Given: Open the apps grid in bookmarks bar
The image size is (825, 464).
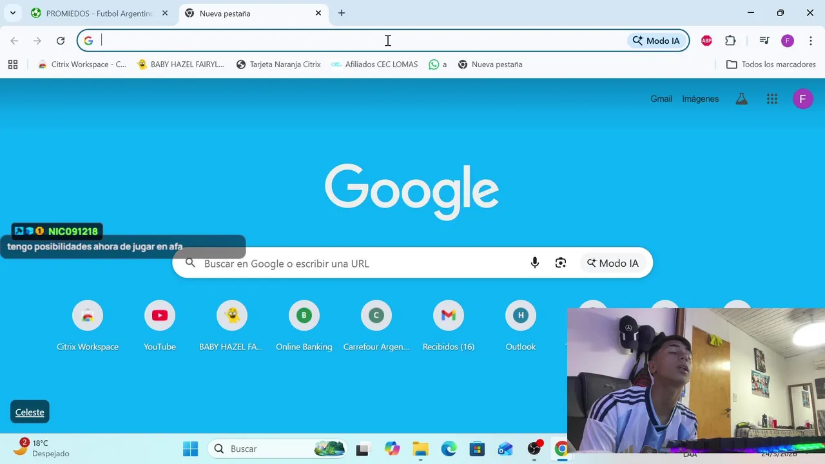Looking at the screenshot, I should point(13,64).
